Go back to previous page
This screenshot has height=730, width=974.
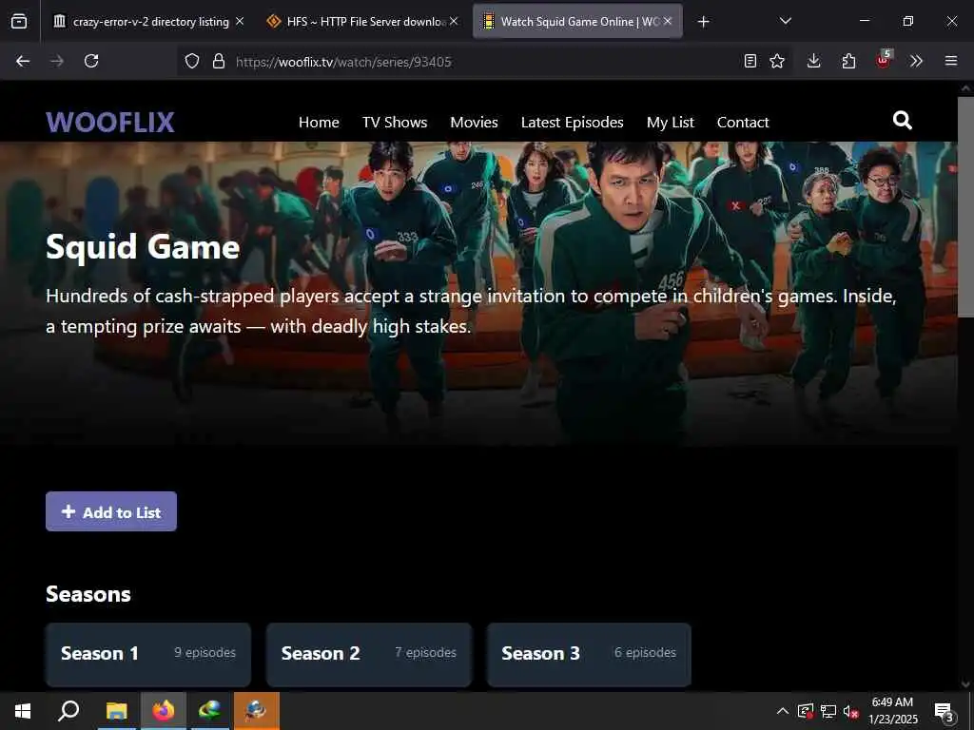pos(23,61)
